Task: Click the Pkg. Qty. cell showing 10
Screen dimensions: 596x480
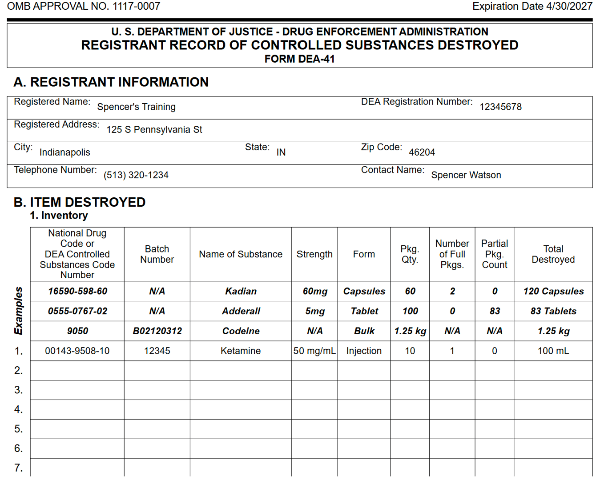Action: (410, 351)
